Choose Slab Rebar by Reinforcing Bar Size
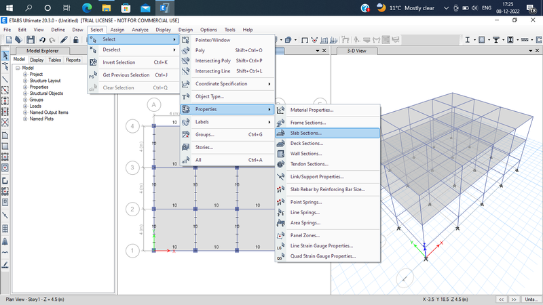 pos(328,190)
